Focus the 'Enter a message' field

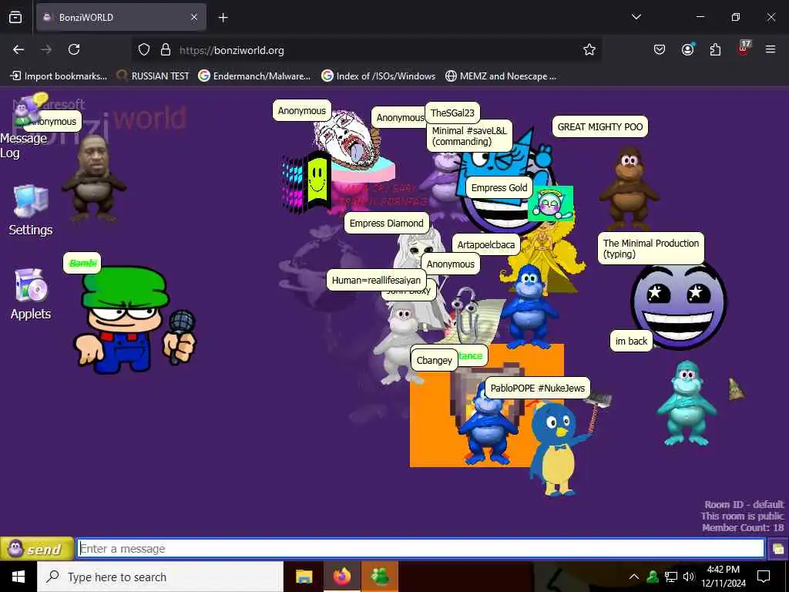coord(421,548)
